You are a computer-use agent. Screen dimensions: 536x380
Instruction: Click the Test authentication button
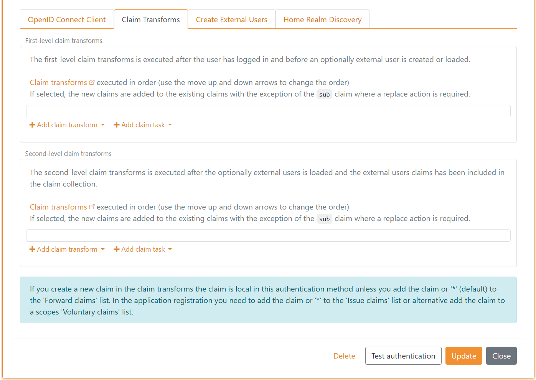[x=403, y=356]
